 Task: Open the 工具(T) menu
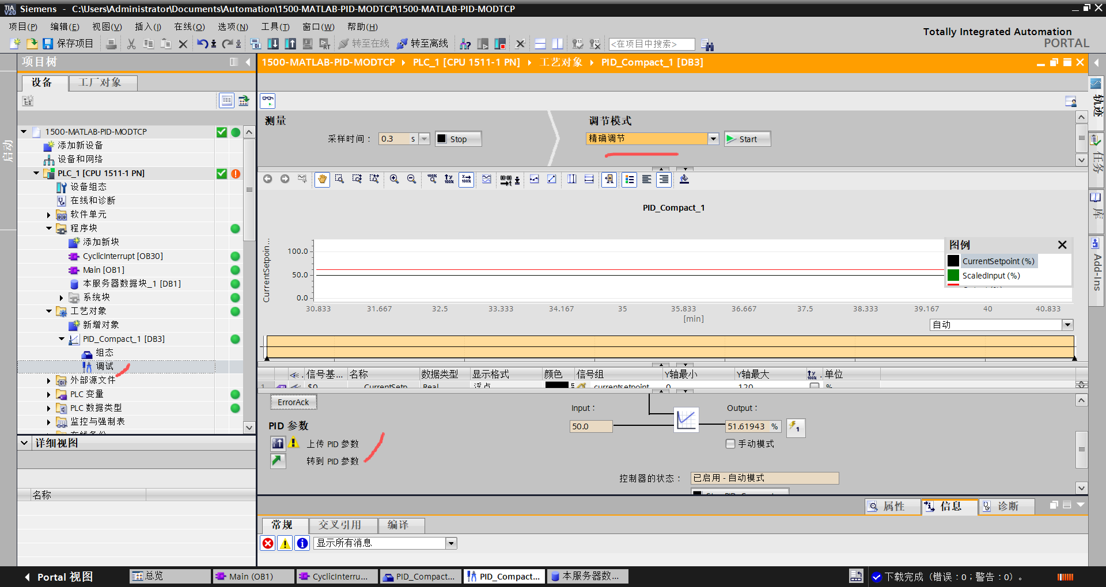[275, 27]
